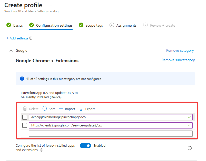206x161 pixels.
Task: Click the '41 of 42 settings' notice text
Action: coord(64,79)
